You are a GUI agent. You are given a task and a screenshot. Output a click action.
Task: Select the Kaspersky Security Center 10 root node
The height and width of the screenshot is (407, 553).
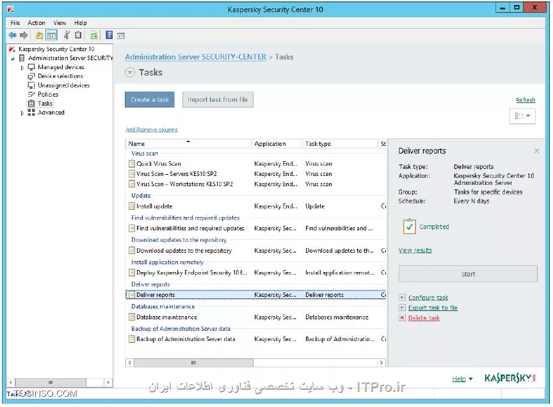coord(56,49)
